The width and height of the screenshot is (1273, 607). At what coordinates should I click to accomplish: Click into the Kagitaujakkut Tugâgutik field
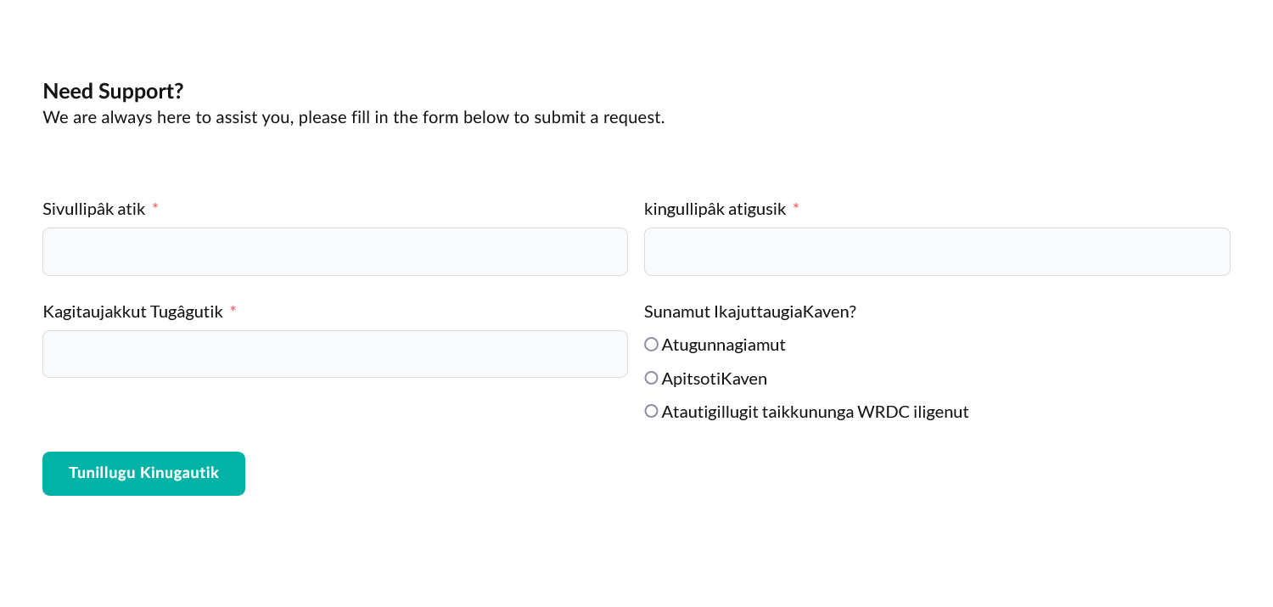pos(335,354)
